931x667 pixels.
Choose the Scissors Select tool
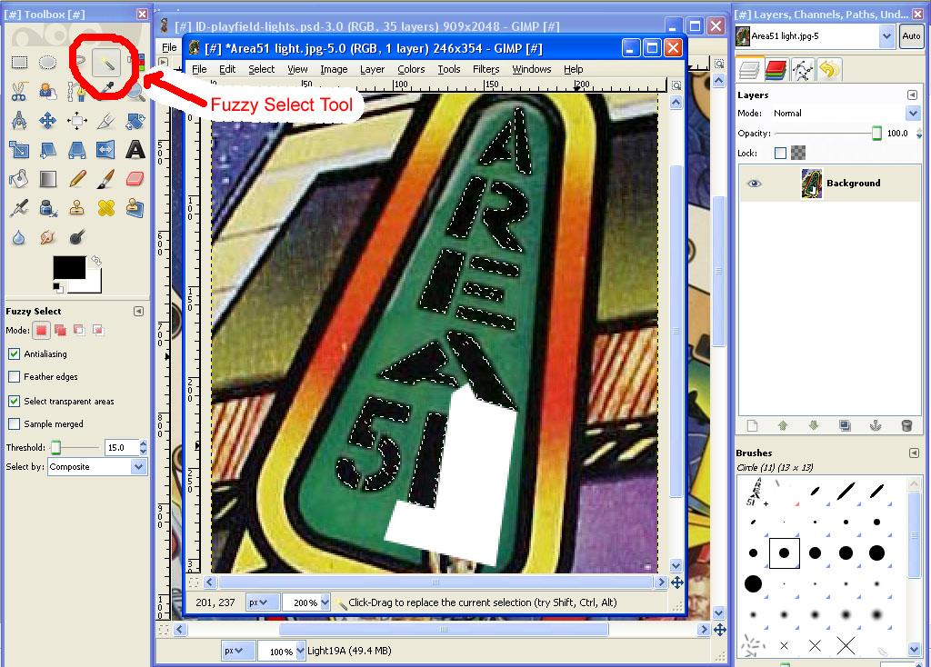pyautogui.click(x=19, y=91)
